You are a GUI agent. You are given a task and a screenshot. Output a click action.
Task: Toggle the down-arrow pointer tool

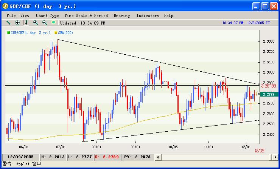[x=26, y=23]
